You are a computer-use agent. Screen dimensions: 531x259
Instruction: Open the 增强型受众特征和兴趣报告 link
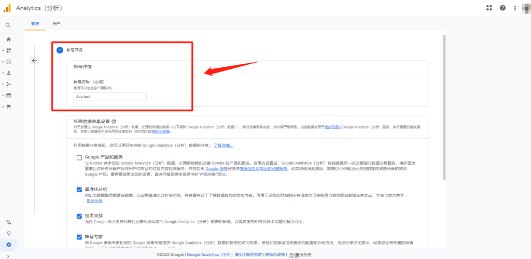pyautogui.click(x=264, y=168)
